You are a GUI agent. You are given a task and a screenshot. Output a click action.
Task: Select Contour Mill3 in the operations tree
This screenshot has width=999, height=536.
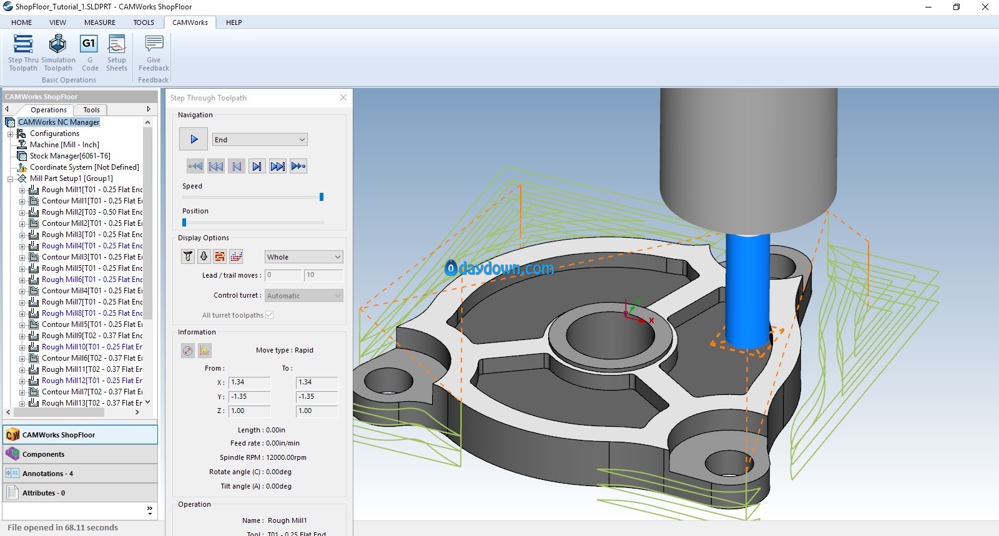pos(87,257)
